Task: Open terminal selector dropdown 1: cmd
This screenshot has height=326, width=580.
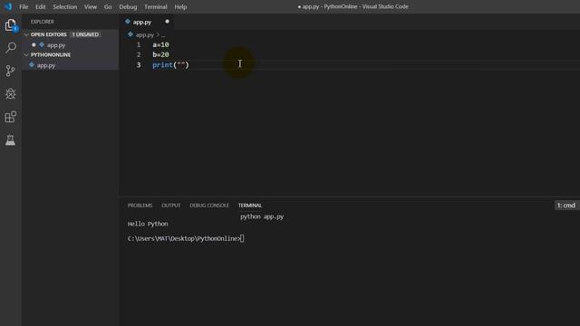Action: tap(566, 206)
